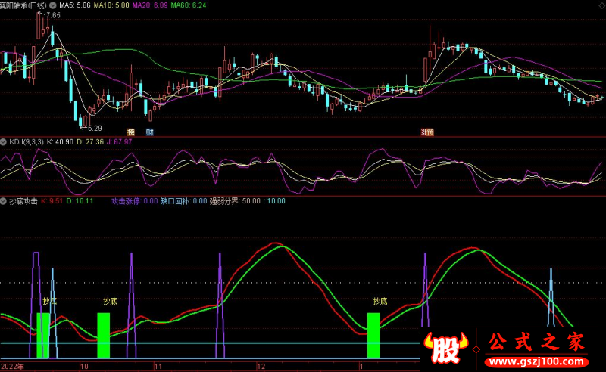Open the 抄底攻击 indicator dropdown arrow
This screenshot has height=372, width=606.
click(x=4, y=201)
